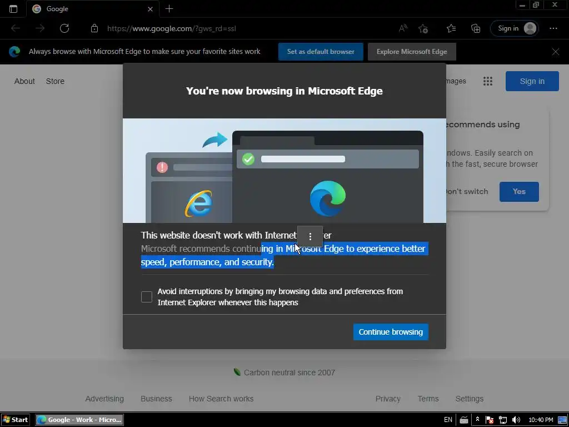Image resolution: width=569 pixels, height=427 pixels.
Task: Click the heading 'You're now browsing in Microsoft Edge'
Action: pyautogui.click(x=284, y=91)
